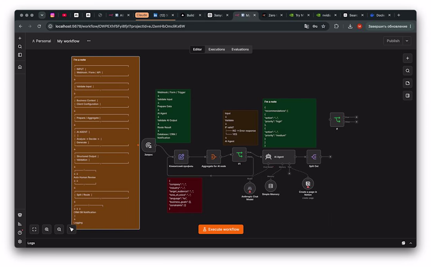The image size is (431, 267).
Task: Go to Home in left sidebar
Action: tap(20, 67)
